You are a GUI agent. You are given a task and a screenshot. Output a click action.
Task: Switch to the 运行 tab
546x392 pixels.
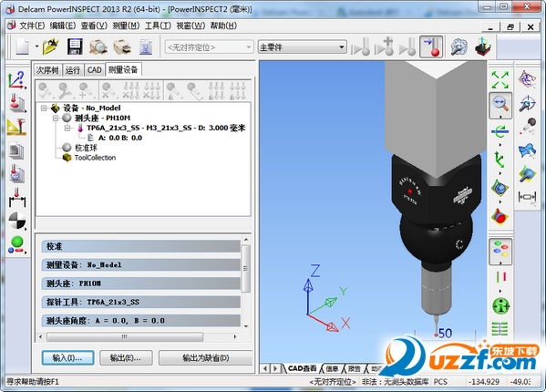73,70
